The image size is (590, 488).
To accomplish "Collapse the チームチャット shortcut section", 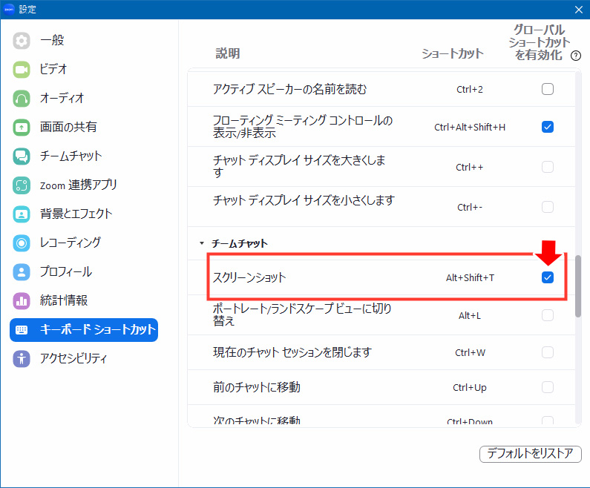I will point(201,243).
